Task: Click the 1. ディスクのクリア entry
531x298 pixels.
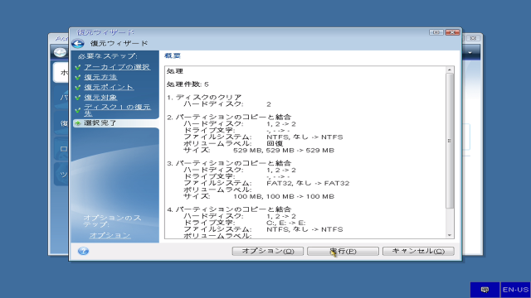Action: coord(204,98)
